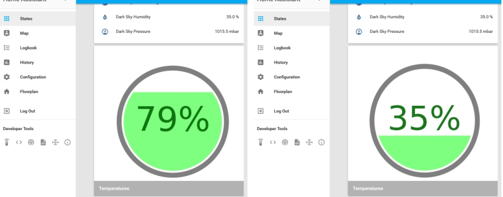Open MQTT developer tool beside the 35% gauge
The height and width of the screenshot is (197, 503).
pos(309,142)
